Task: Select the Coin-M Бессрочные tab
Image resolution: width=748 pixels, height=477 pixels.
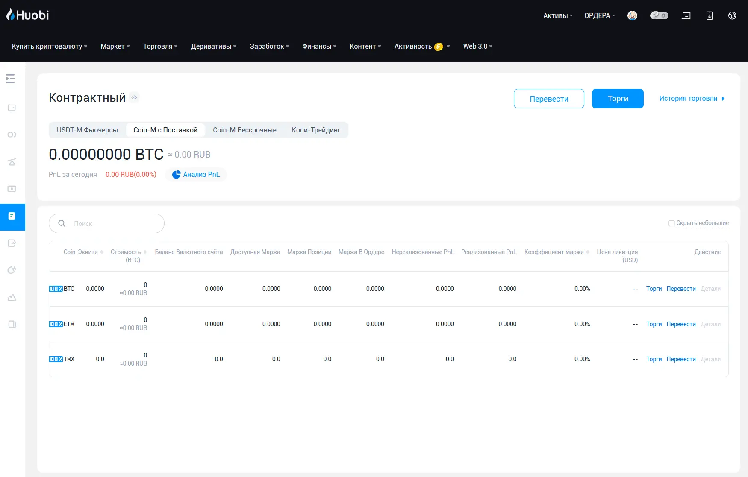Action: 244,130
